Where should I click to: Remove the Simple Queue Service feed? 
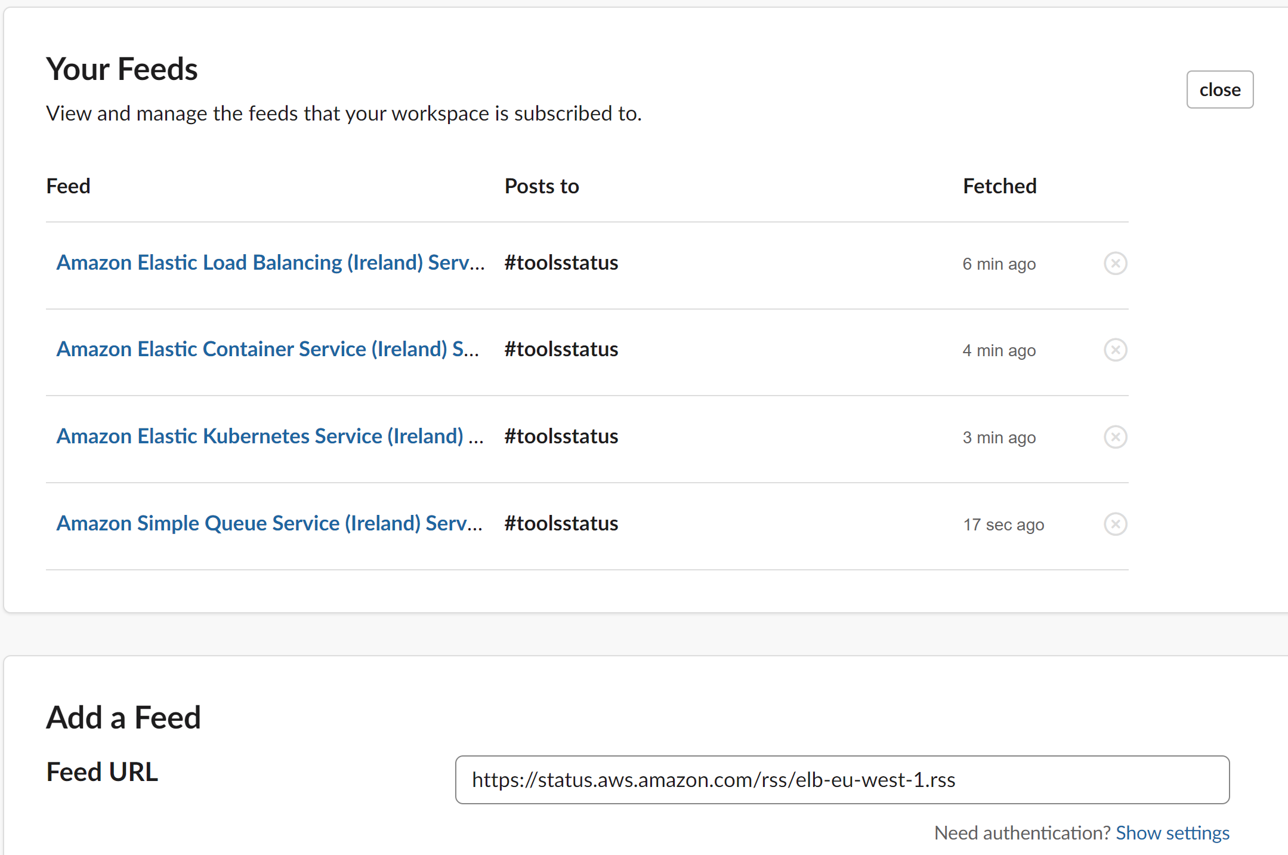1115,524
